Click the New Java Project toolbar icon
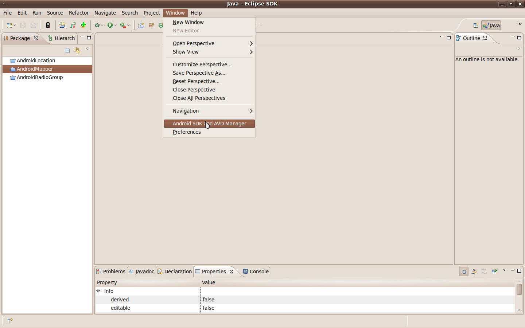Image resolution: width=525 pixels, height=328 pixels. pyautogui.click(x=141, y=25)
